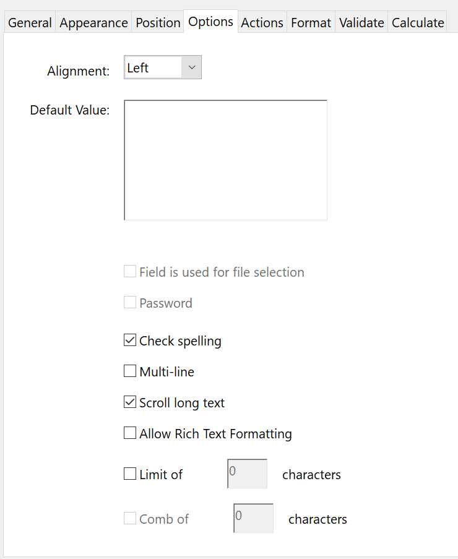Switch to the Position tab
This screenshot has width=458, height=559.
coord(158,22)
